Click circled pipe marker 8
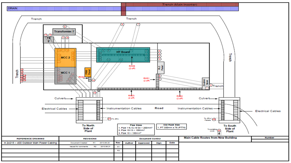Image resolution: width=291 pixels, height=163 pixels. pos(122,24)
